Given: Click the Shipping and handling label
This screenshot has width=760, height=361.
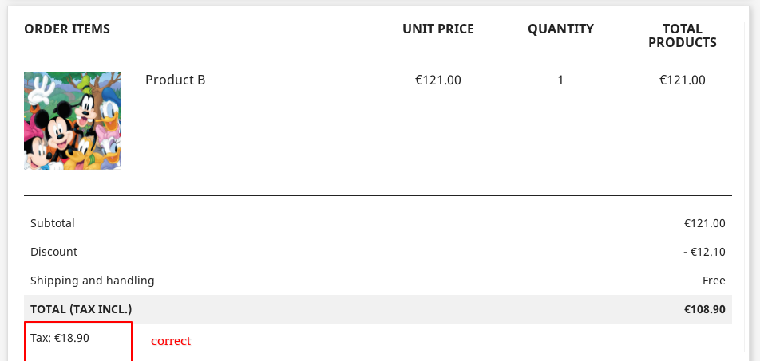Looking at the screenshot, I should click(93, 281).
